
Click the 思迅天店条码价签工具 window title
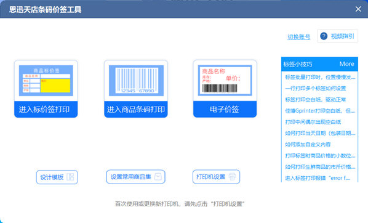46,10
